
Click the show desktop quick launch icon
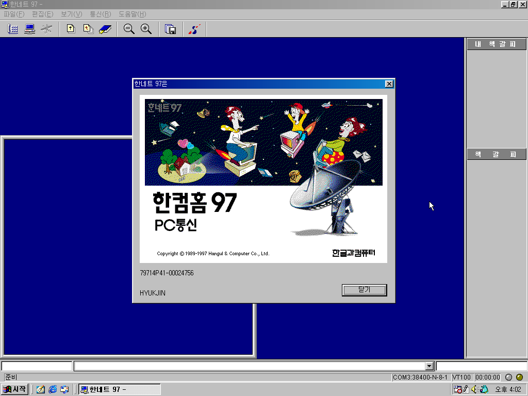64,389
